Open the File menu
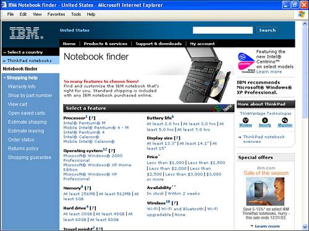This screenshot has width=309, height=231. click(x=11, y=14)
